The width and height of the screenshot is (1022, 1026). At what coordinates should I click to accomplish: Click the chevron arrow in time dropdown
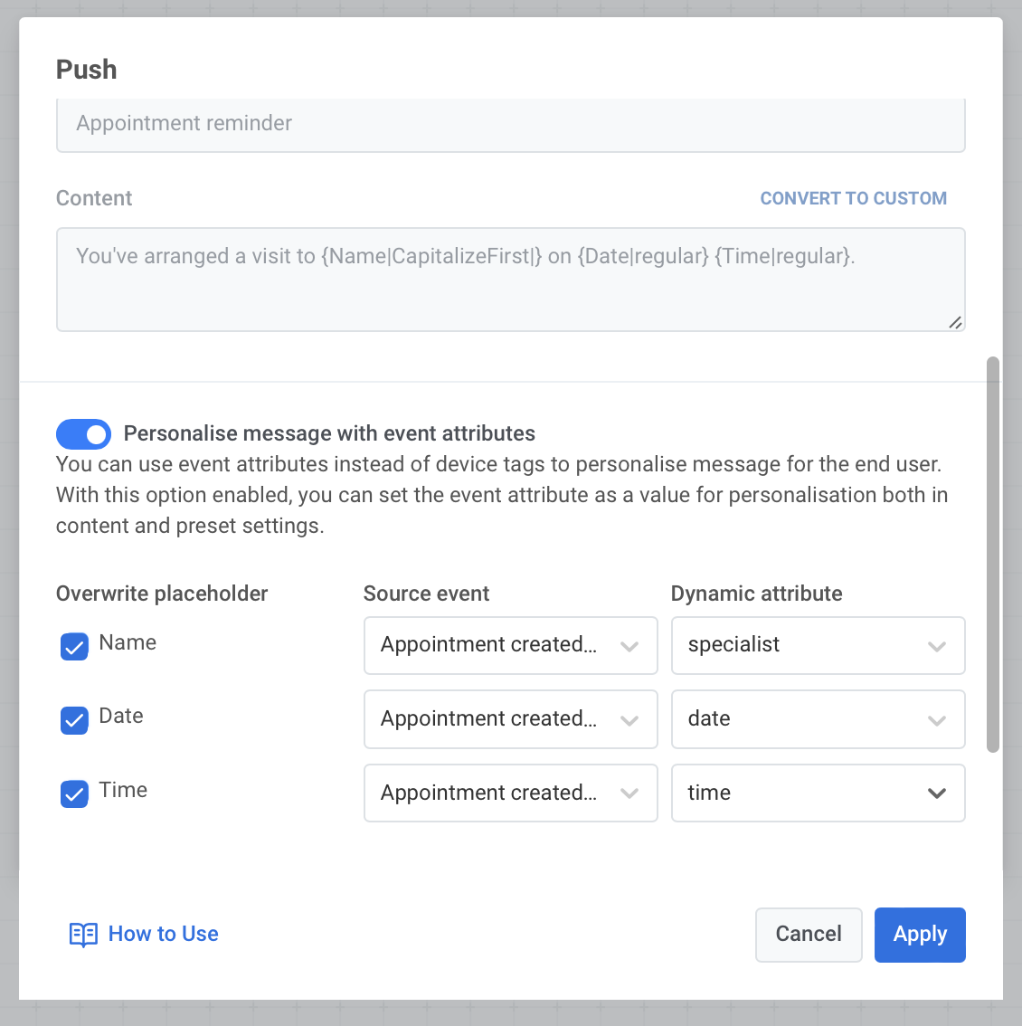[937, 793]
